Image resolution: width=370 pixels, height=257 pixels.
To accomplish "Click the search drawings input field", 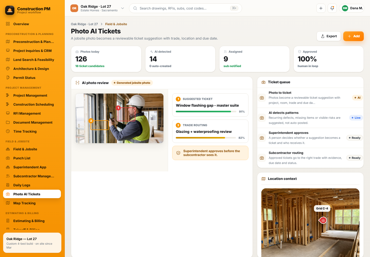I will pos(185,8).
